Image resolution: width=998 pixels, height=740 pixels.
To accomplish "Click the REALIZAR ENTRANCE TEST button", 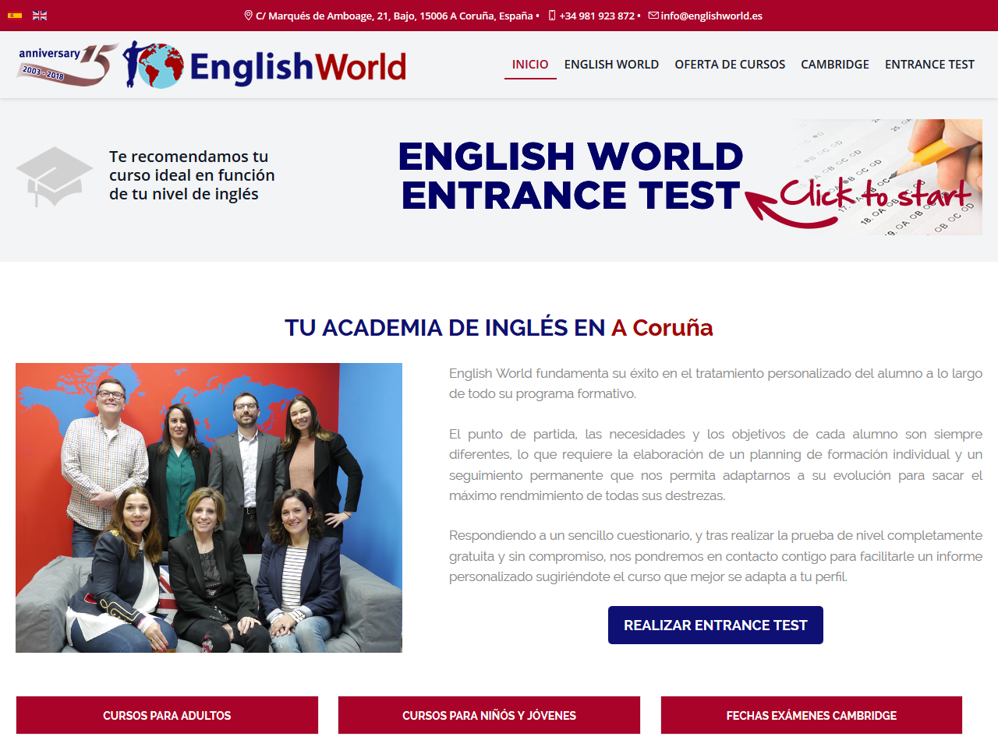I will coord(716,625).
